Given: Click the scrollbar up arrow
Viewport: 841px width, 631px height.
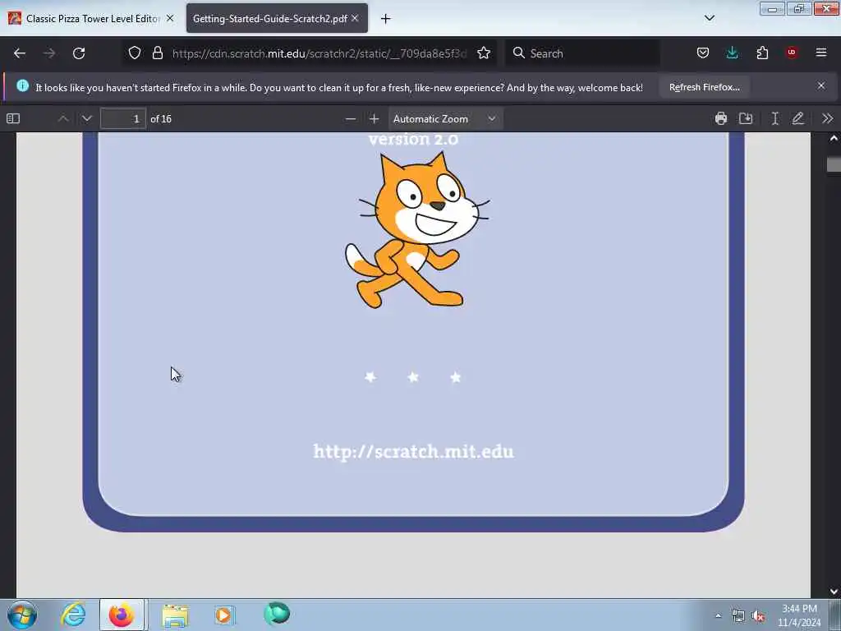Looking at the screenshot, I should [x=834, y=138].
